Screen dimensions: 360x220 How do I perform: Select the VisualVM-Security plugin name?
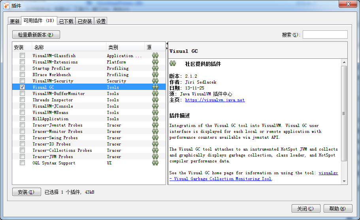point(53,81)
